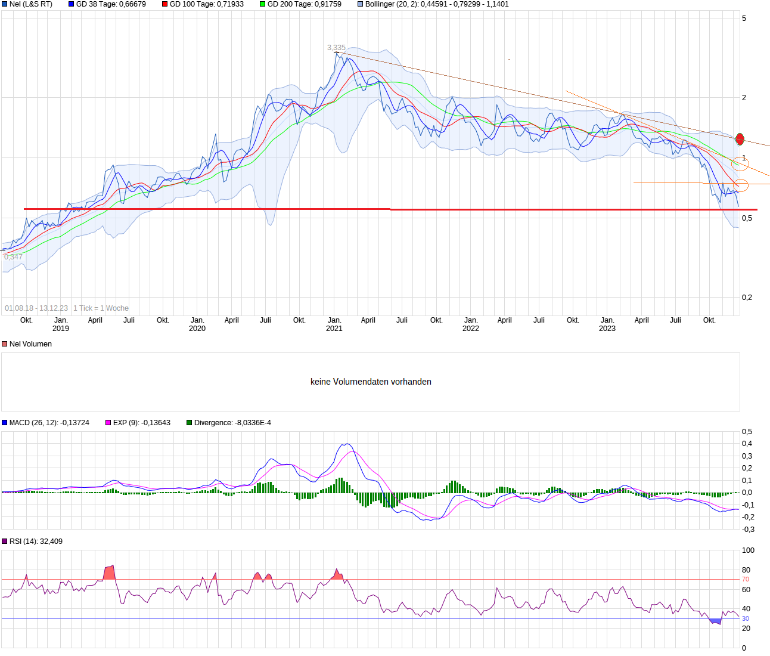770x656 pixels.
Task: Click the '2' price axis label
Action: (x=744, y=98)
